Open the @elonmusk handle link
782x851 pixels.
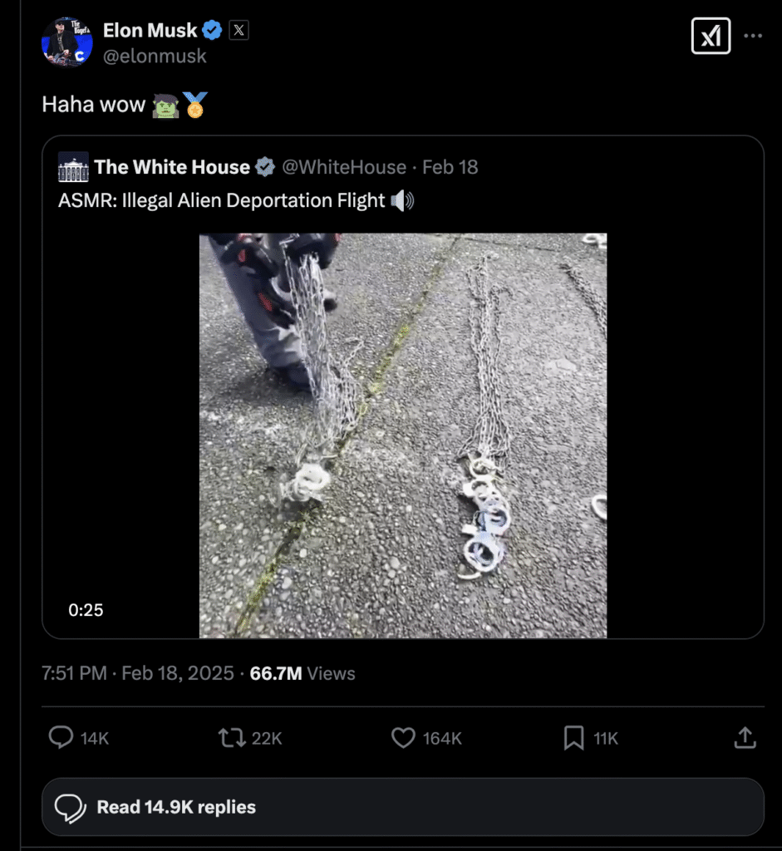[155, 57]
